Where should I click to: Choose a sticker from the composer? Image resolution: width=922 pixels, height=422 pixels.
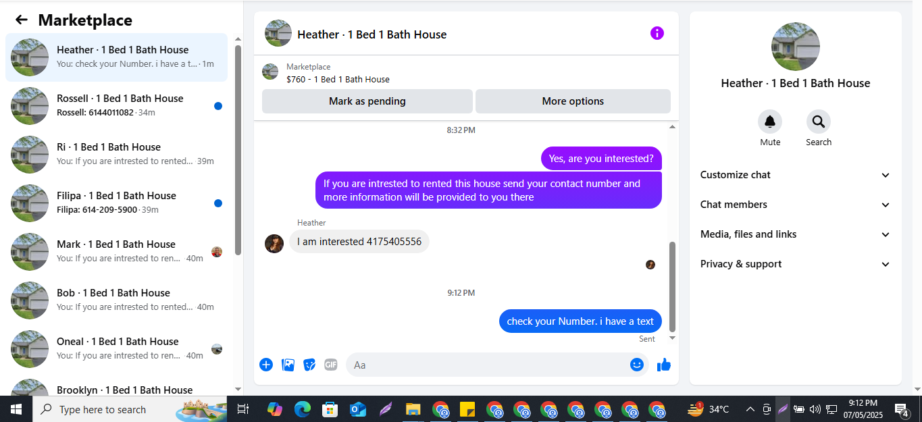pyautogui.click(x=309, y=365)
